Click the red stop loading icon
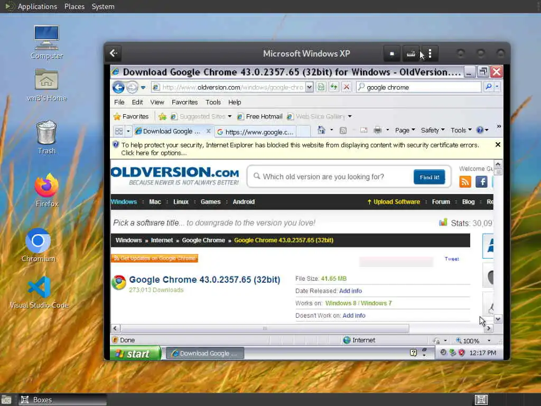This screenshot has width=541, height=406. (347, 87)
